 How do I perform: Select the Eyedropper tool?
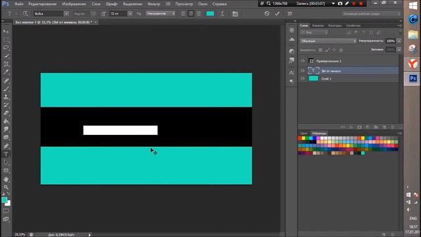[x=6, y=72]
